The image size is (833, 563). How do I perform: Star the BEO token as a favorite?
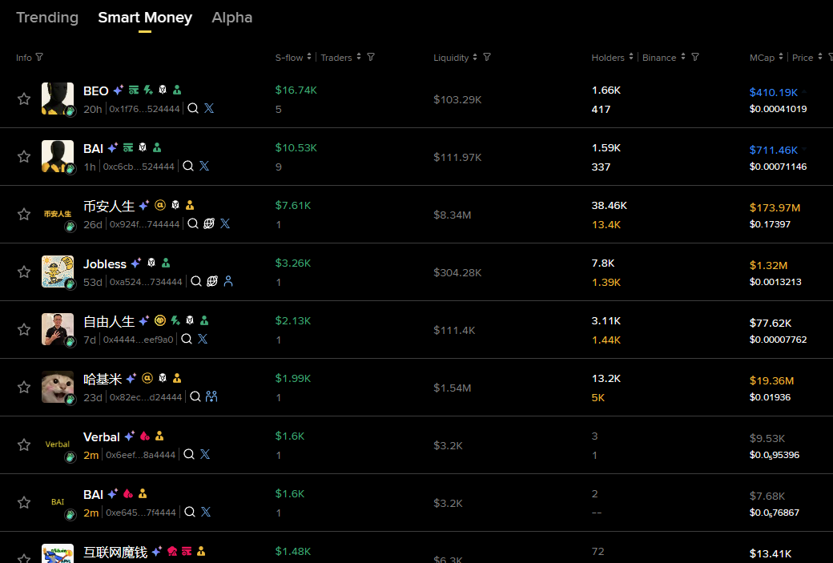coord(23,99)
